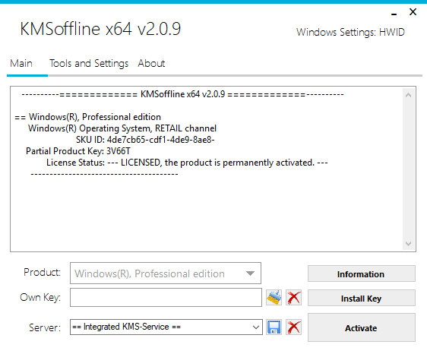Expand the Server combo box chevron
Viewport: 427px width, 354px height.
click(256, 327)
